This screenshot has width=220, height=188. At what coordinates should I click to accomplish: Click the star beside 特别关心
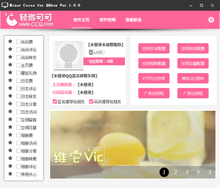coord(10,174)
